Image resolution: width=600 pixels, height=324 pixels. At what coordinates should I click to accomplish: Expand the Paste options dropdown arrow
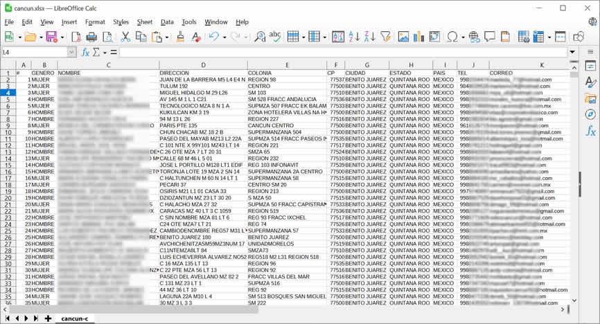pos(167,37)
